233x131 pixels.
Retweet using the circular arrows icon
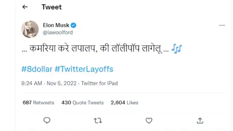click(98, 120)
